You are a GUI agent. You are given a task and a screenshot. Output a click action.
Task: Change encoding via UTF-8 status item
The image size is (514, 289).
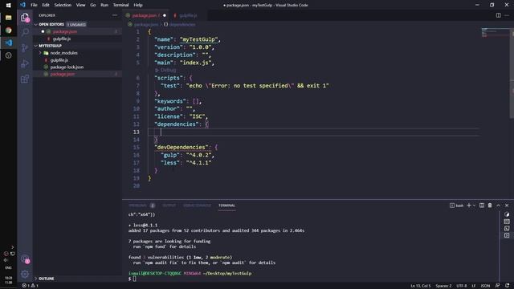pyautogui.click(x=461, y=286)
